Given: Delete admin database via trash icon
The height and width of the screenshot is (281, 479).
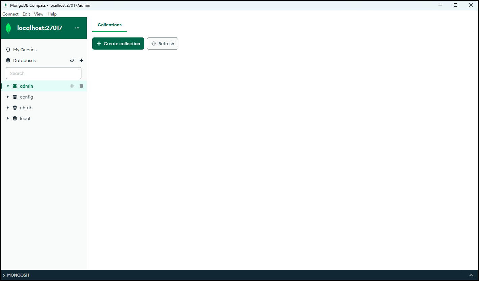Looking at the screenshot, I should pyautogui.click(x=81, y=86).
